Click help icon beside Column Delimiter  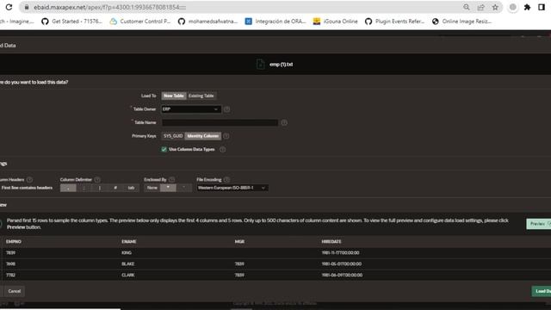click(x=97, y=180)
